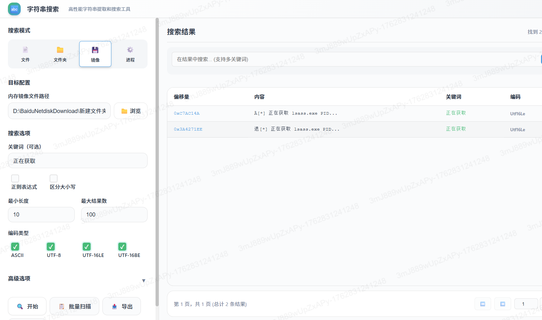Click the 批量扫描 batch scan button
The width and height of the screenshot is (542, 320).
74,306
